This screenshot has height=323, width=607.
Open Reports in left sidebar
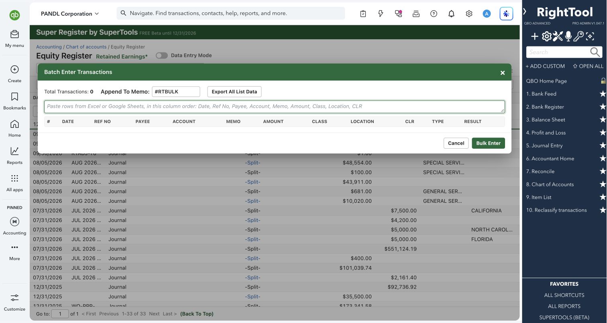click(x=14, y=155)
